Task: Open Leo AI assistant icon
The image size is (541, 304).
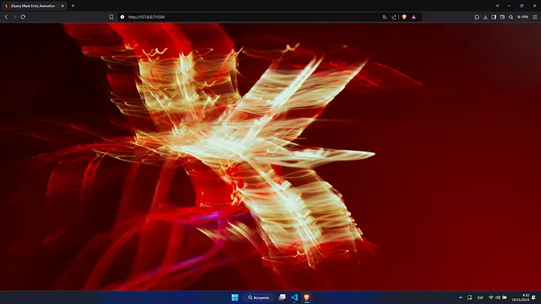Action: pyautogui.click(x=511, y=17)
